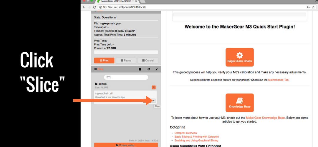Open the Maintenance Tab link
318x147 pixels.
(279, 80)
